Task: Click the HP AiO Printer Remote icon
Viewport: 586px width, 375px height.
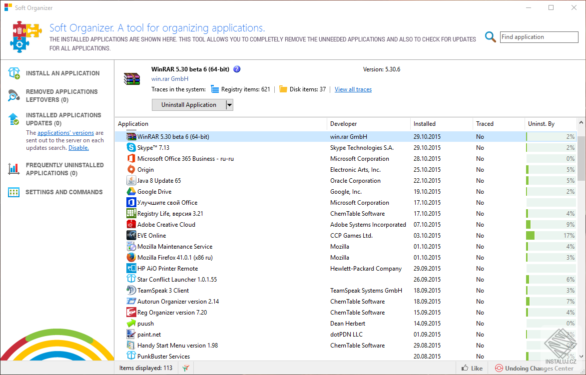Action: point(131,269)
